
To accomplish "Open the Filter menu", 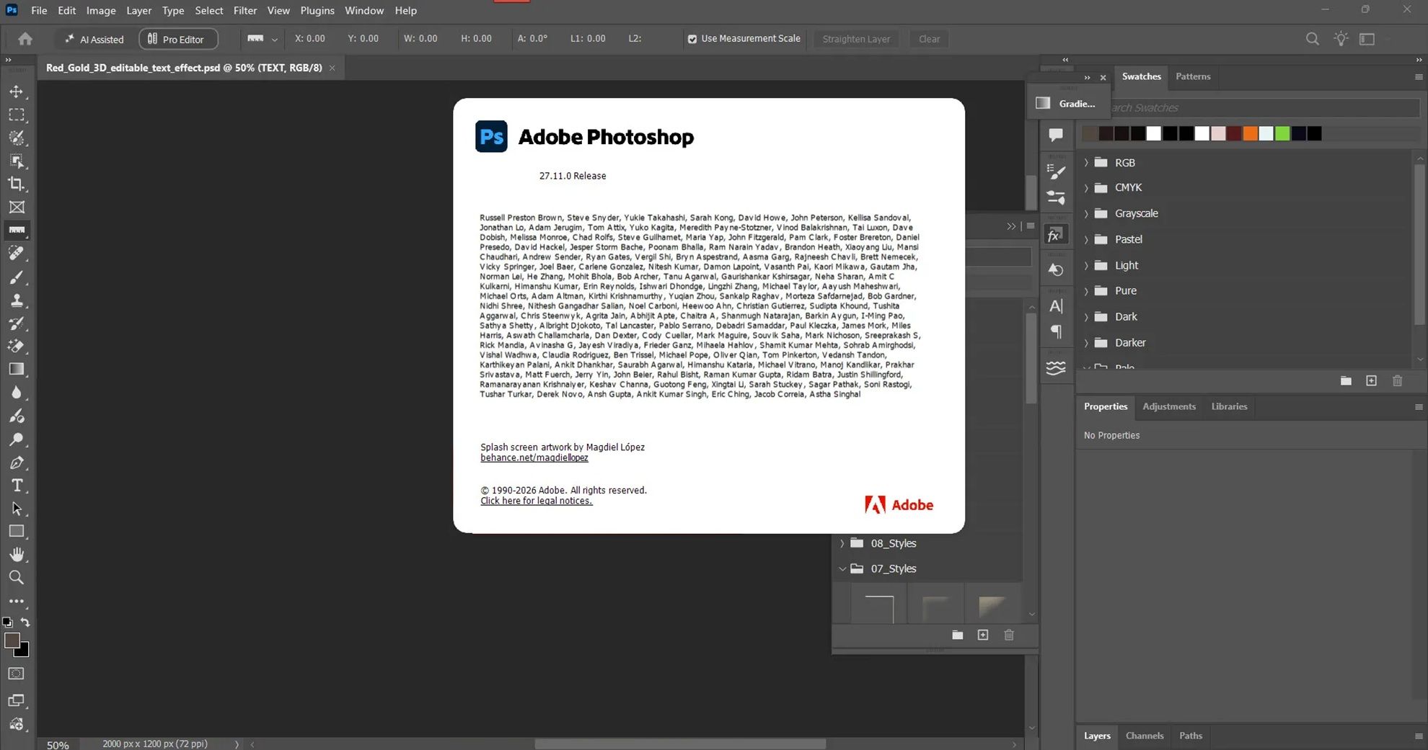I will (245, 10).
